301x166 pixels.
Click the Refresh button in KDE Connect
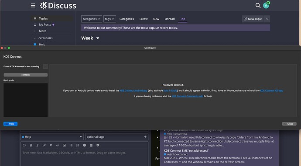[x=26, y=75]
